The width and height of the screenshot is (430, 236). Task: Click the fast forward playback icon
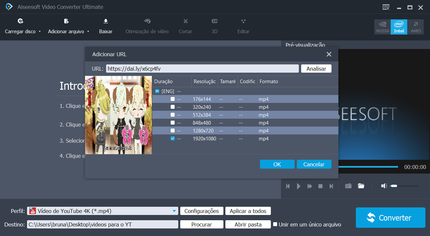pos(310,186)
